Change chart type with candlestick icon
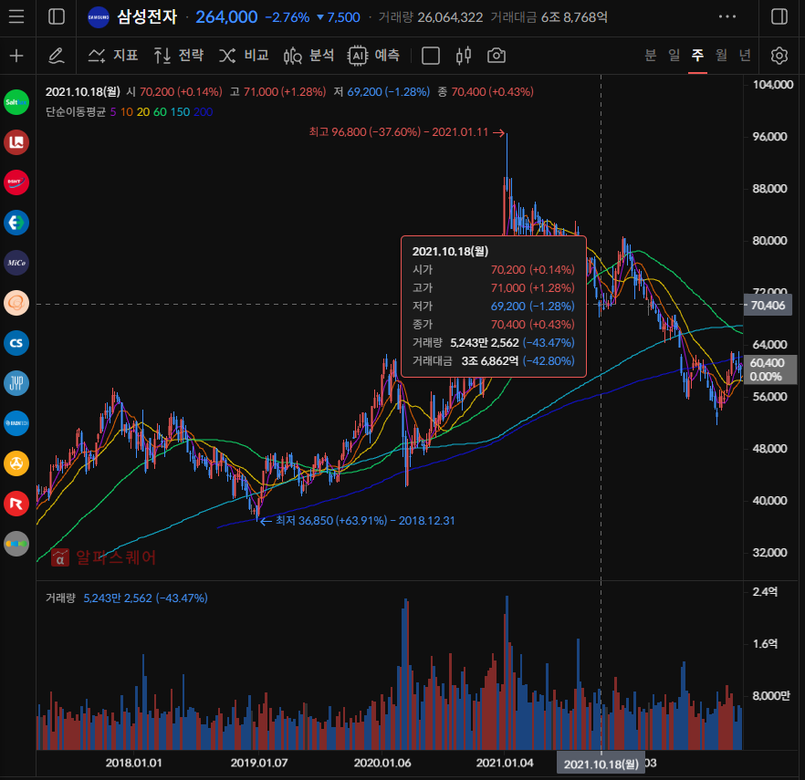Viewport: 805px width, 780px height. 464,56
